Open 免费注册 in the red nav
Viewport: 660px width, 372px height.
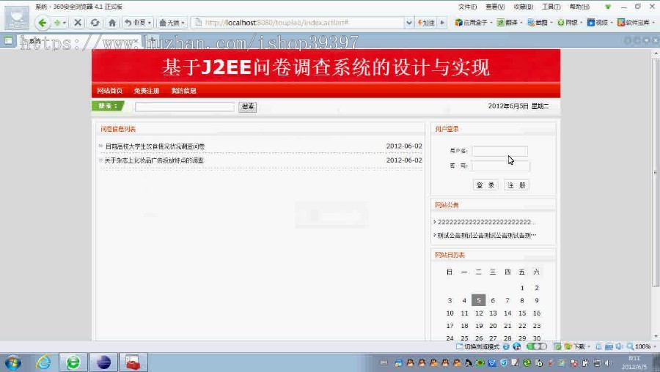tap(147, 90)
